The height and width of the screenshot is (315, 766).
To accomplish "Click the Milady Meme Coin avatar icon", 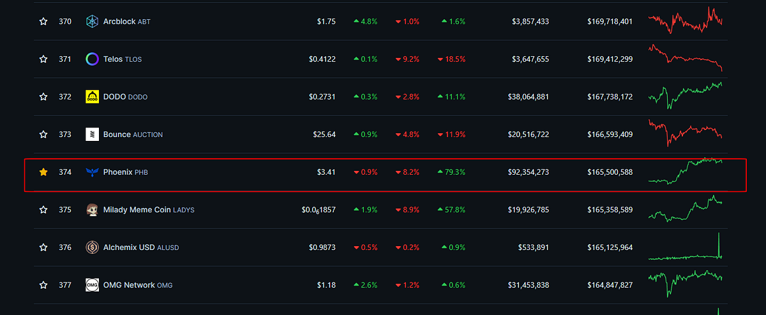I will click(x=92, y=210).
